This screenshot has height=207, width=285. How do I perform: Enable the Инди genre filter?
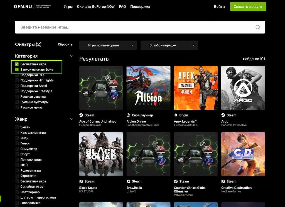(x=17, y=138)
